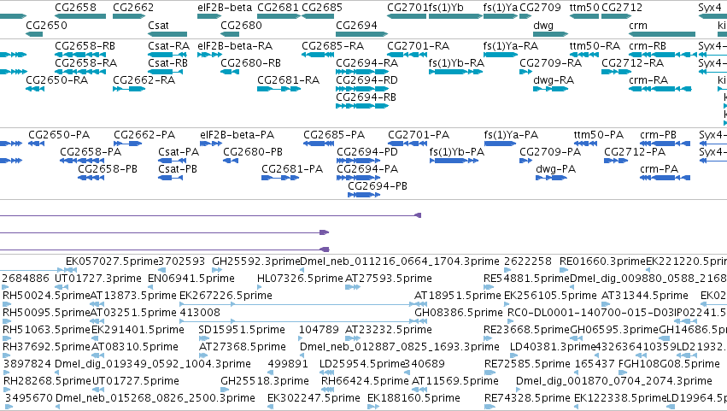Select the CG2662 gene feature

(129, 16)
